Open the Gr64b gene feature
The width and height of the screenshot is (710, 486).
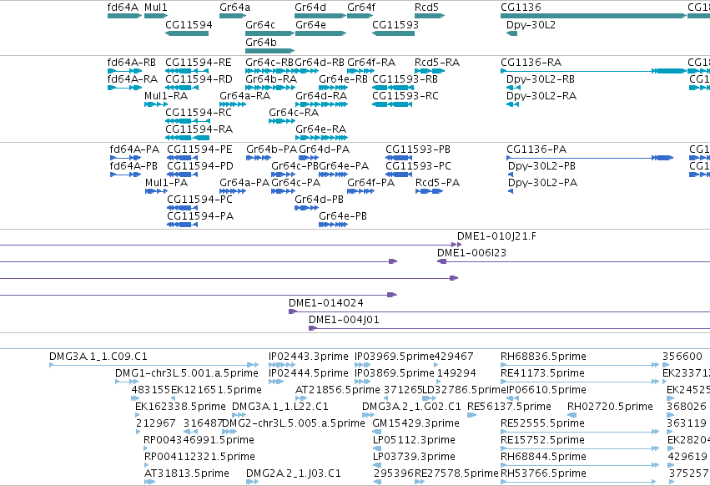coord(269,51)
